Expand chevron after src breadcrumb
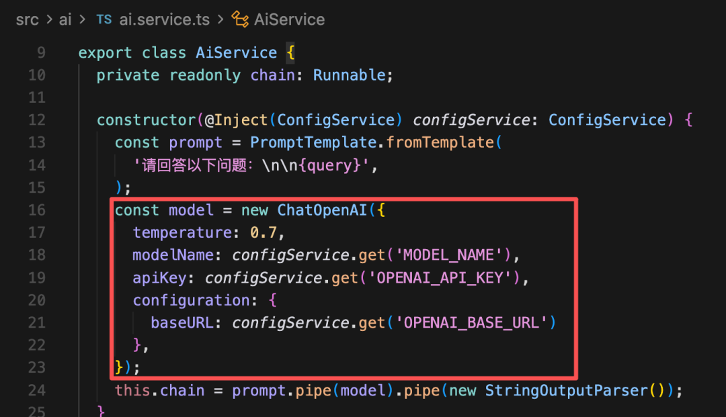The width and height of the screenshot is (726, 417). (49, 19)
